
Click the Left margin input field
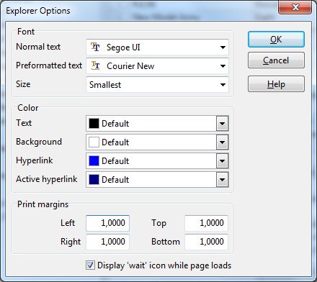coord(108,223)
